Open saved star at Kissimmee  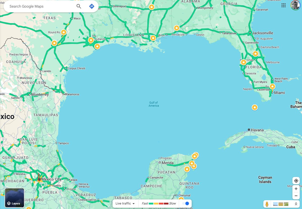pyautogui.click(x=244, y=62)
